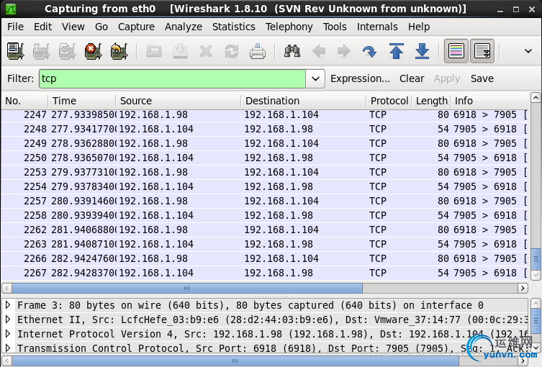Open the Telephony menu
Image resolution: width=542 pixels, height=367 pixels.
pyautogui.click(x=289, y=27)
